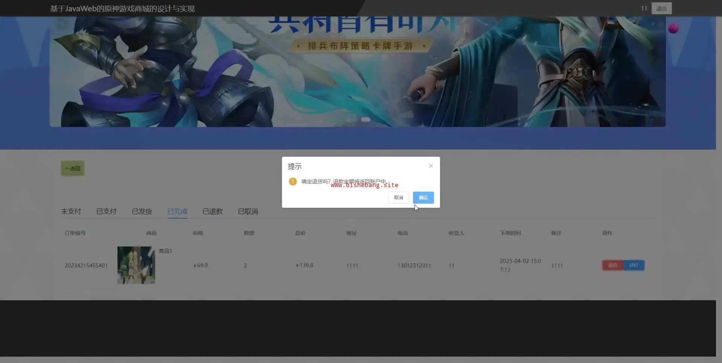This screenshot has height=363, width=722.
Task: Click the phone number 13012312311
Action: point(414,266)
